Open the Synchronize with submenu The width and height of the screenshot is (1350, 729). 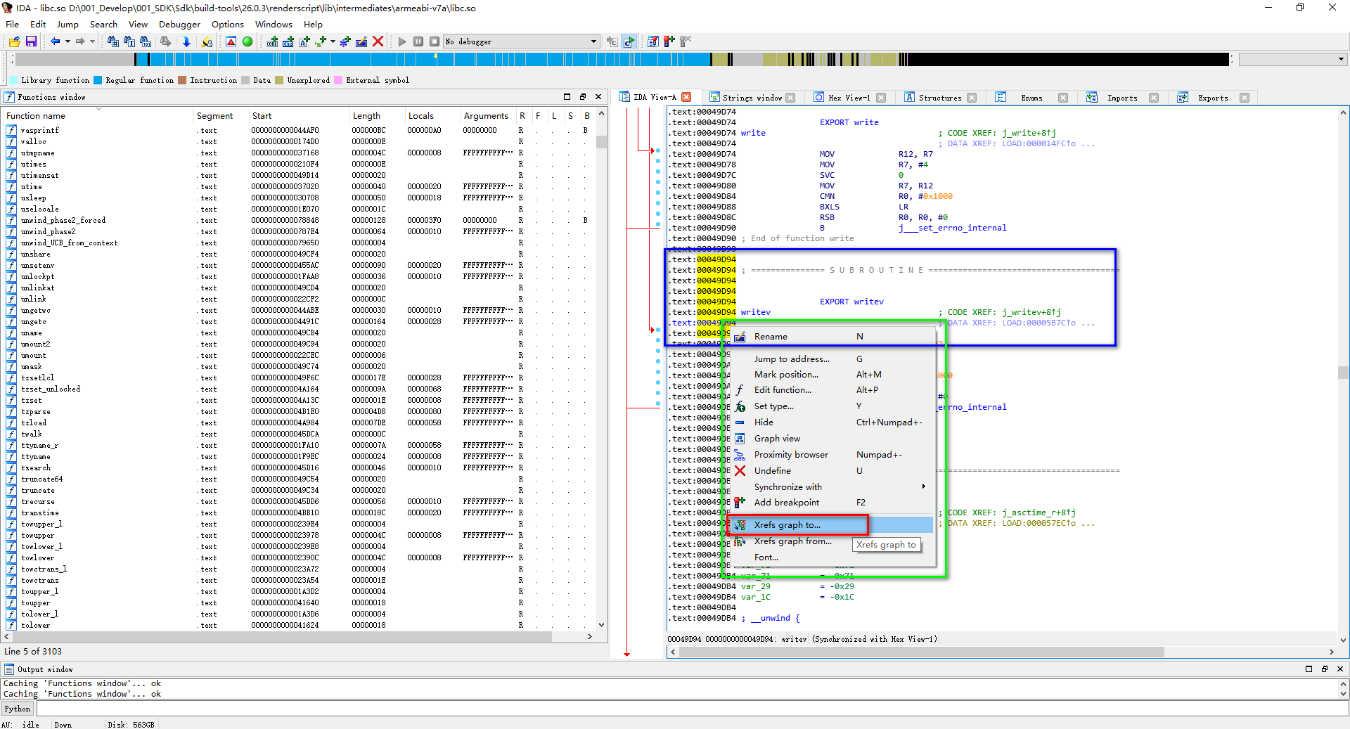tap(787, 486)
